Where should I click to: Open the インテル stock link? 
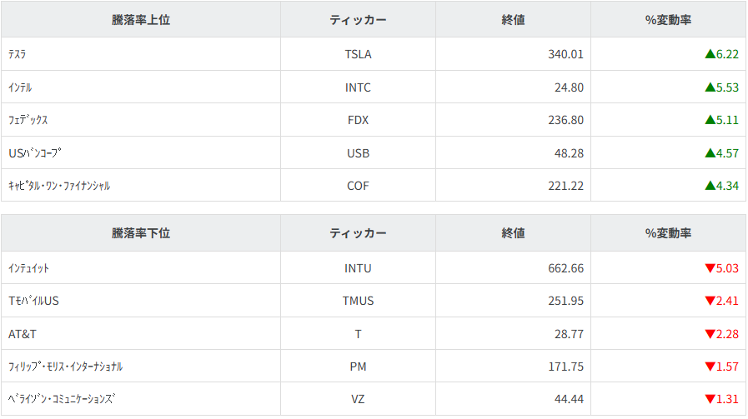point(20,87)
